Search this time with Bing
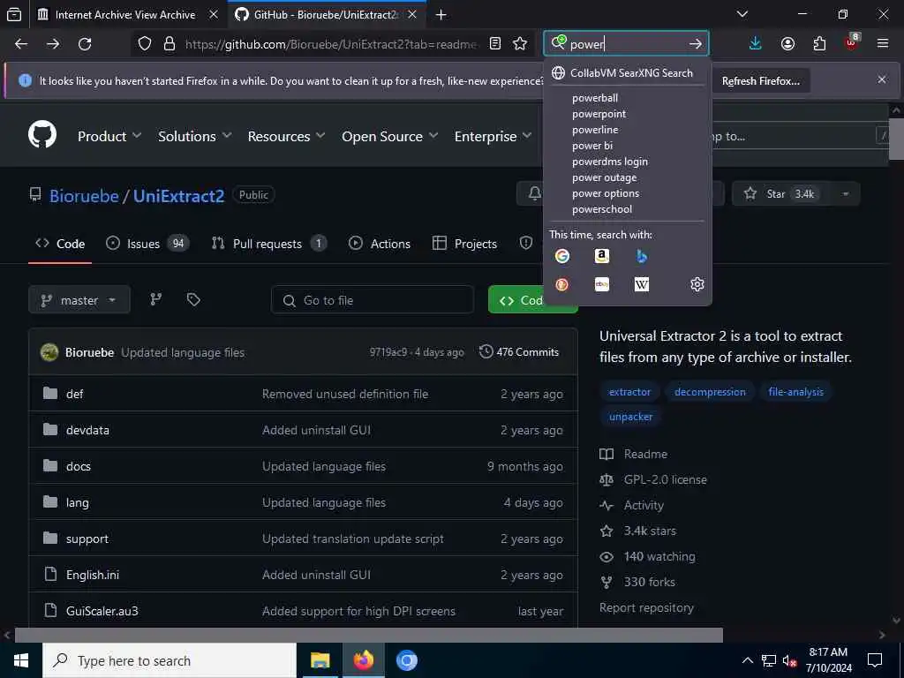Viewport: 904px width, 678px height. 642,256
